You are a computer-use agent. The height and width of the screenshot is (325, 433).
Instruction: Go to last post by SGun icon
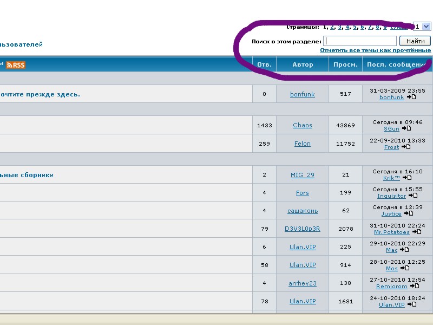click(x=406, y=129)
